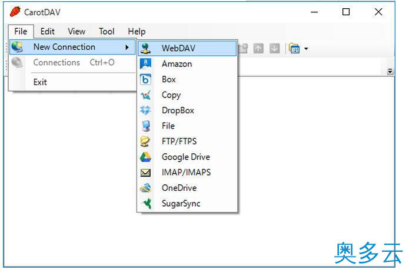Select FTP/FTPS connection type
409x270 pixels.
[x=187, y=141]
